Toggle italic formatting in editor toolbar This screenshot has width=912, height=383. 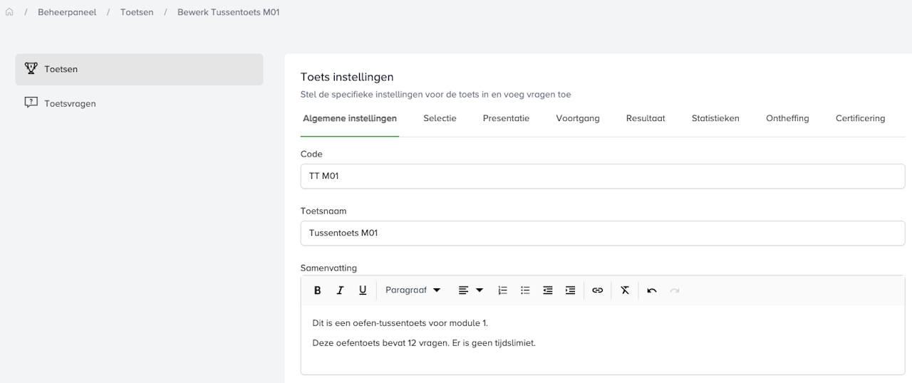click(x=340, y=290)
